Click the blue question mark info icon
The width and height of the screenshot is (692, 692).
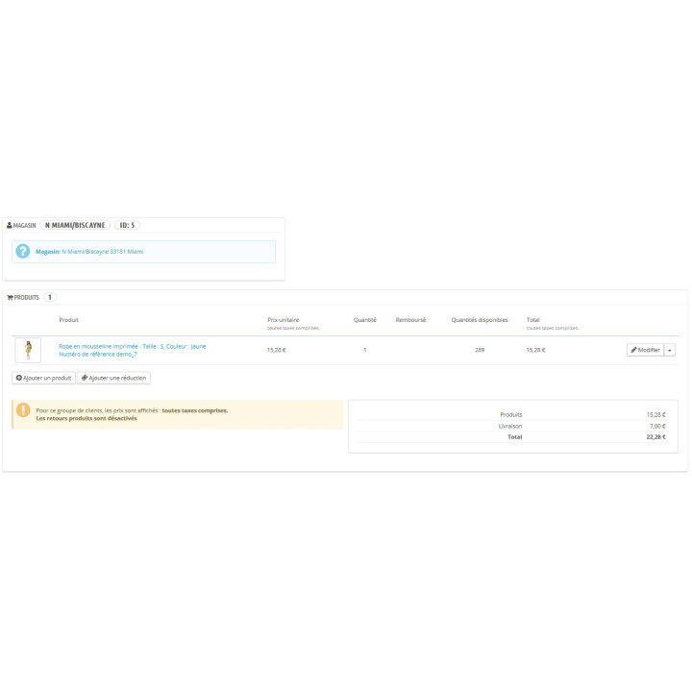[22, 252]
